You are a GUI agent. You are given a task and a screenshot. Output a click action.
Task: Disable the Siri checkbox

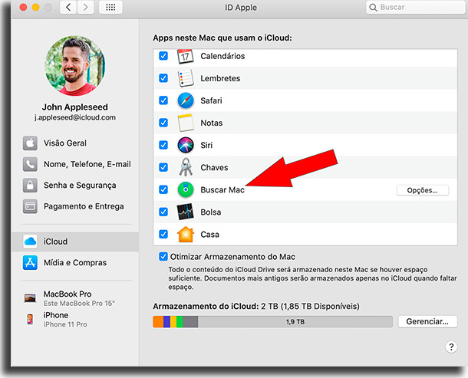163,145
